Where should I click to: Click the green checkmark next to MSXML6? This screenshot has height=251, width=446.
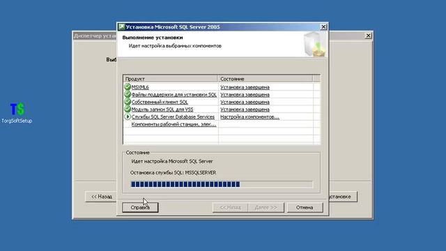pos(128,86)
